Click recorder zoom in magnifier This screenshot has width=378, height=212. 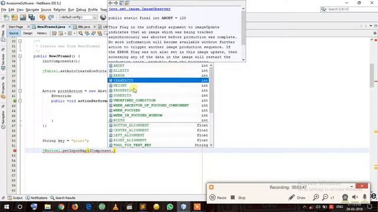coord(316,197)
